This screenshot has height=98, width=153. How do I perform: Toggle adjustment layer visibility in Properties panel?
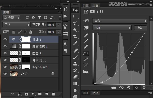[137, 88]
